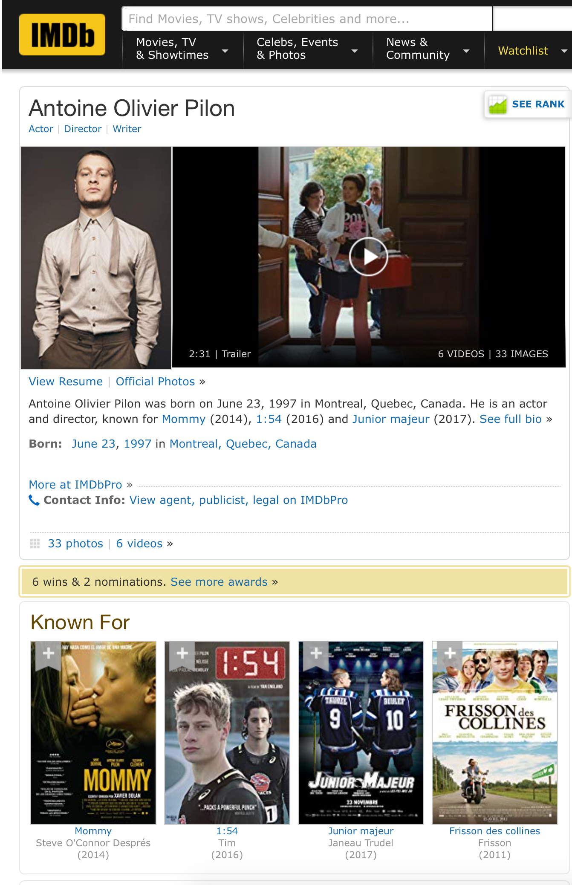Viewport: 572px width, 885px height.
Task: Add Mommy poster to watchlist
Action: [x=49, y=654]
